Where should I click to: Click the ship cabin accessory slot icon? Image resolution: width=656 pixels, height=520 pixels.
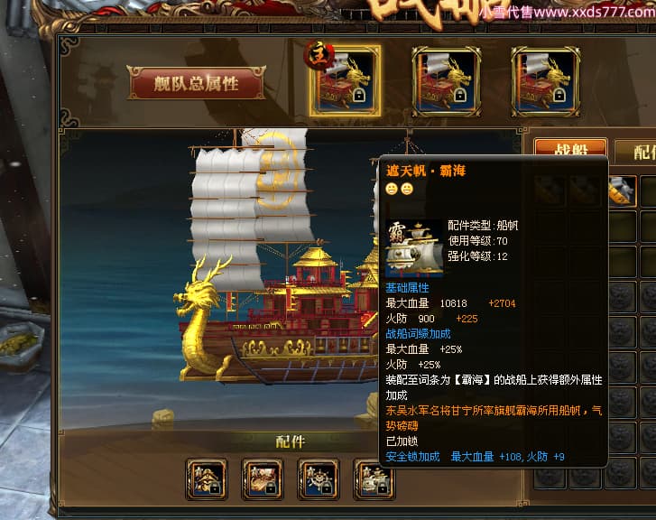(x=207, y=479)
